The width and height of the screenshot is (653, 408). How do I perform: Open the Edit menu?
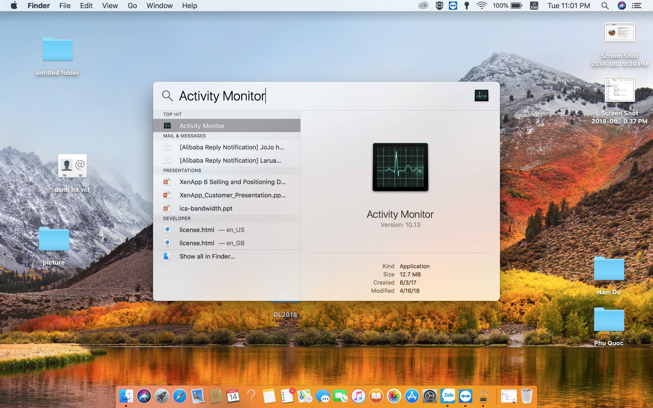[86, 6]
